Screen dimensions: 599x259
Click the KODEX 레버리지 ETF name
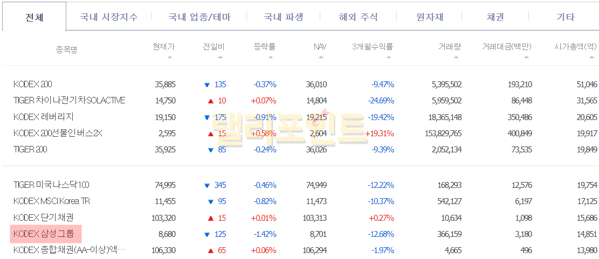44,117
